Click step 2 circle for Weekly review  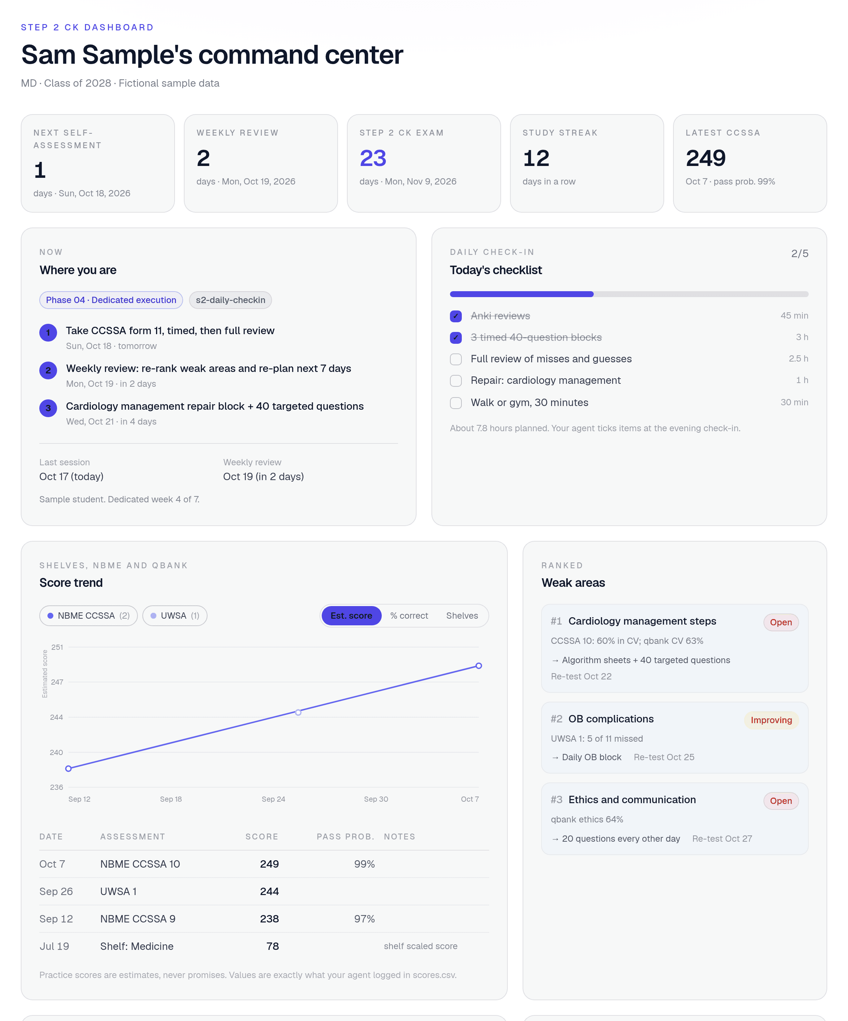coord(48,370)
